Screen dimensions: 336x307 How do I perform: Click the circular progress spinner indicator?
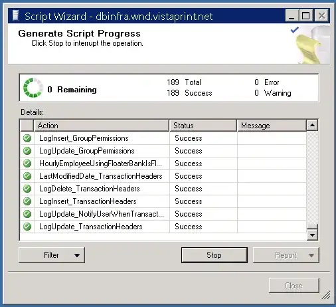pos(33,88)
